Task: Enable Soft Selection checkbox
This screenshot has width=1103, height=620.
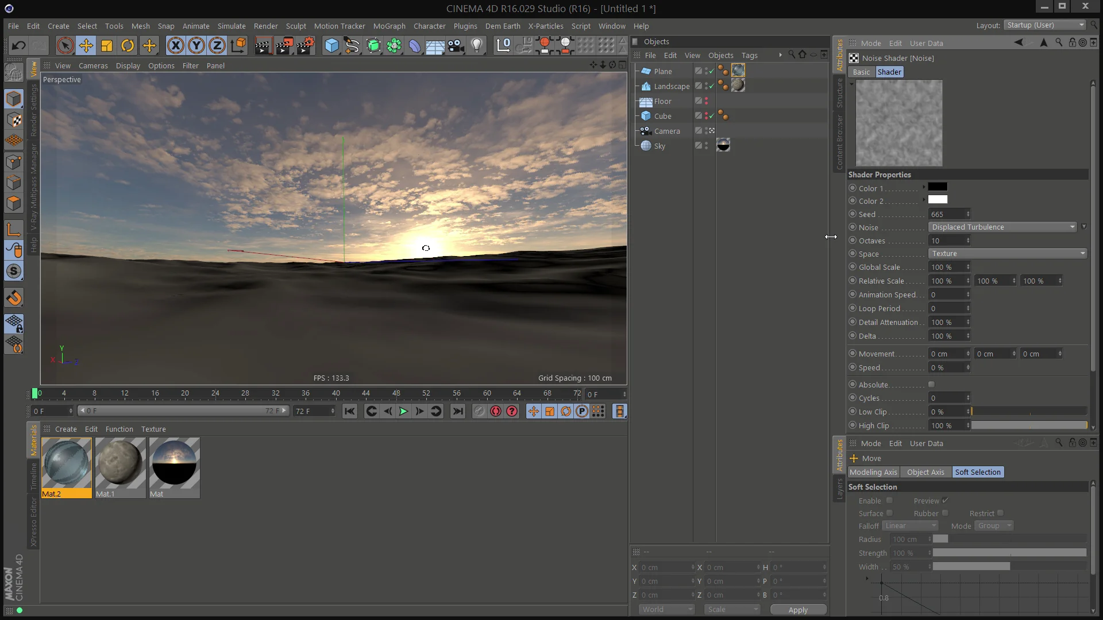Action: pos(889,501)
